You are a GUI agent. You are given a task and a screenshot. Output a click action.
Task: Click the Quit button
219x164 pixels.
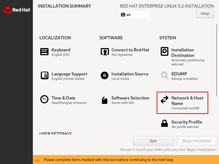pos(153,141)
